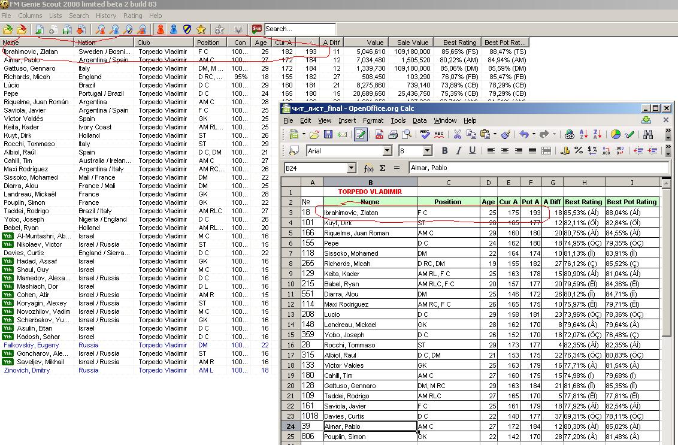The height and width of the screenshot is (445, 678).
Task: Click the Nation column header in Genie Scout
Action: (86, 43)
